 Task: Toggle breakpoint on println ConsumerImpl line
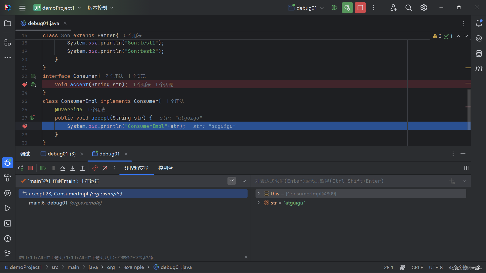25,126
